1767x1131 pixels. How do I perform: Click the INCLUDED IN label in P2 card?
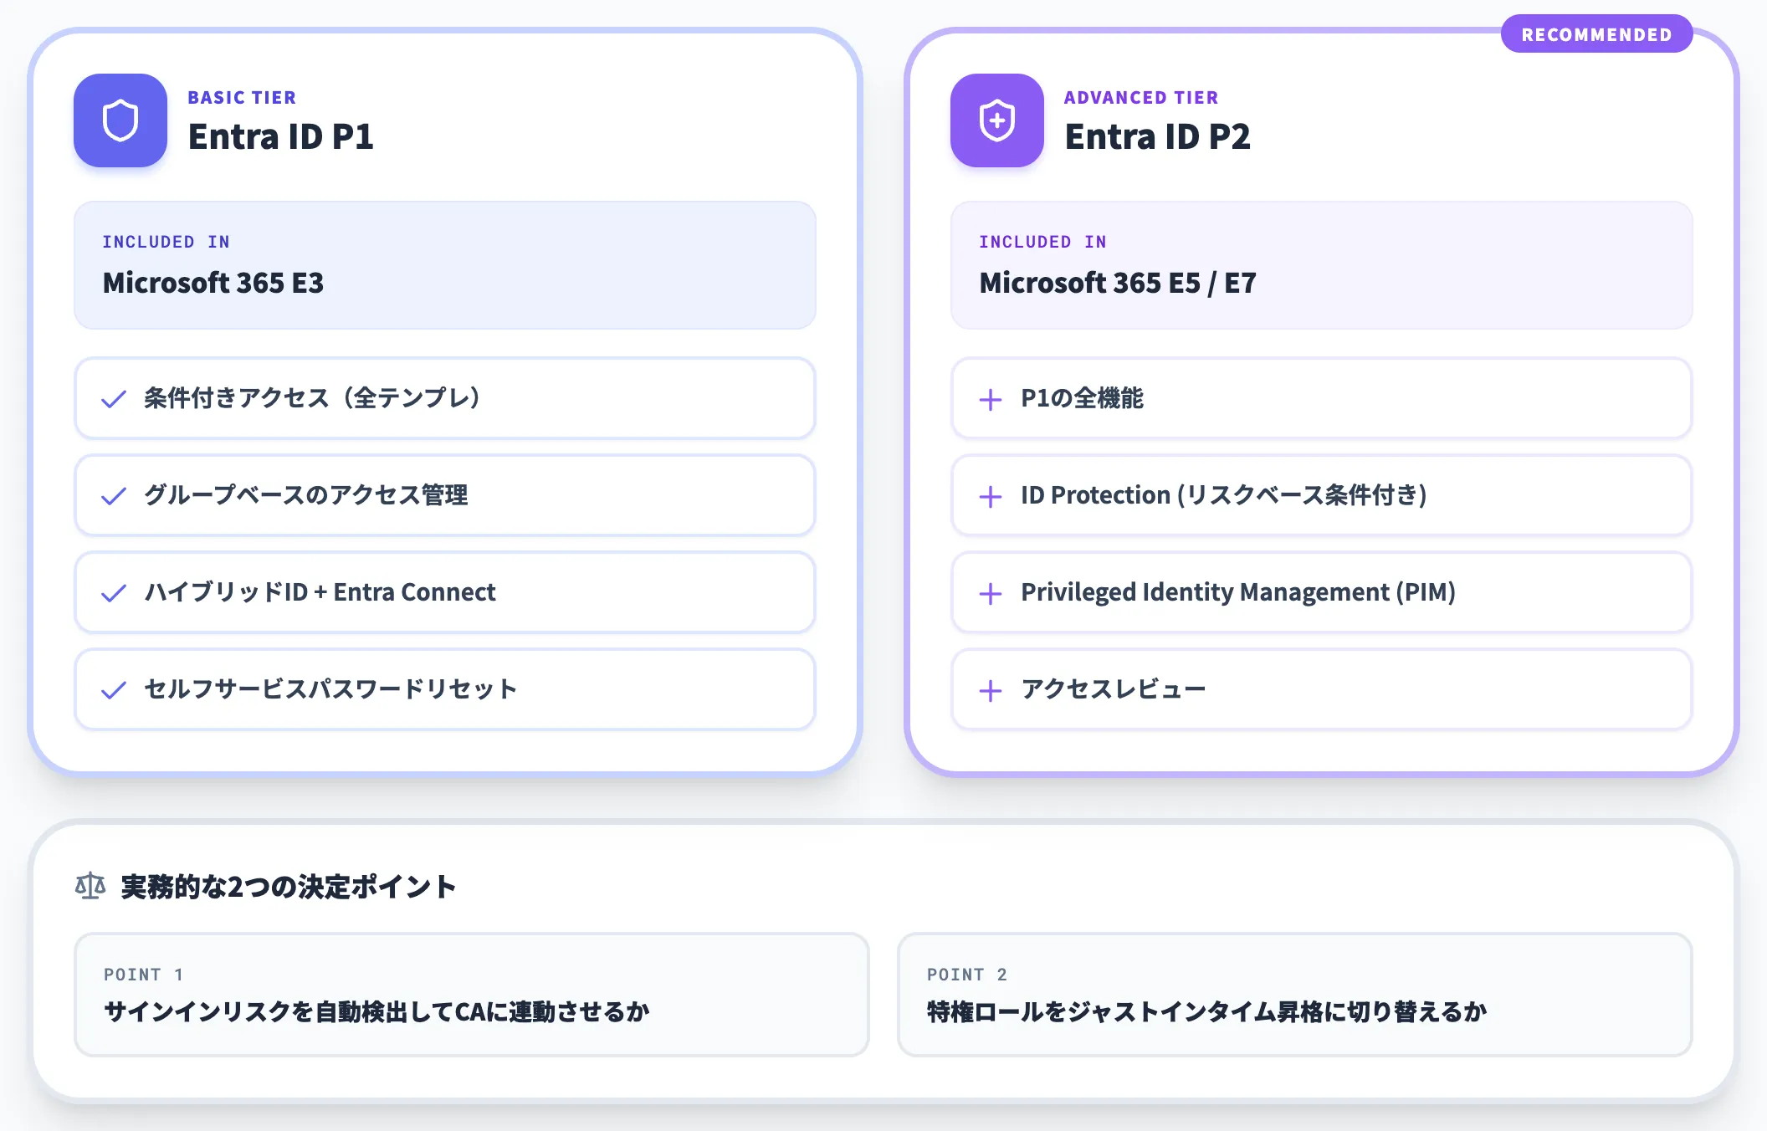1042,242
